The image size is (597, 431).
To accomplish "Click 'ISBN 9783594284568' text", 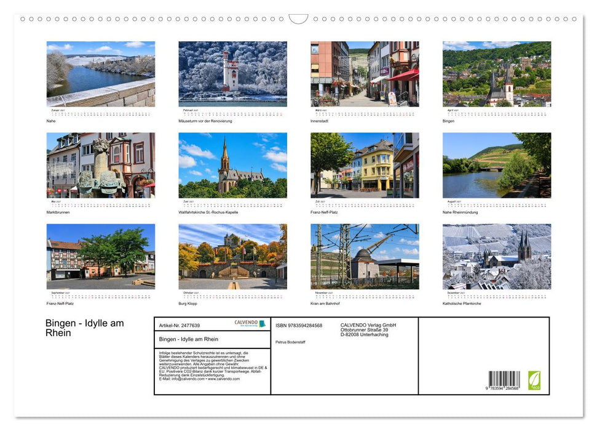I will click(299, 325).
